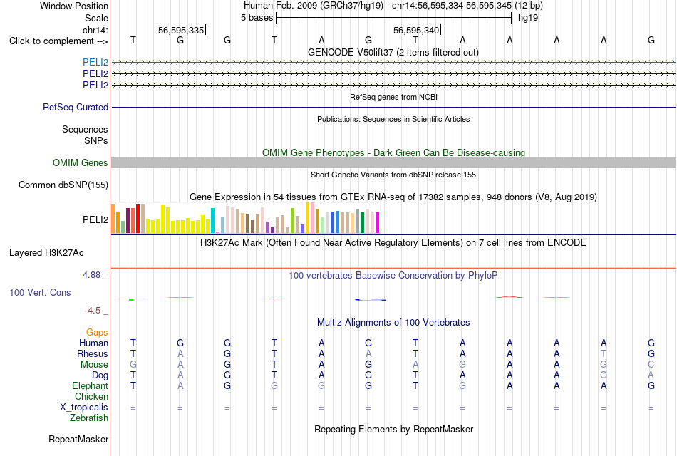This screenshot has width=677, height=456.
Task: Click the PELI2 label beside the GTEx bars
Action: click(x=95, y=219)
